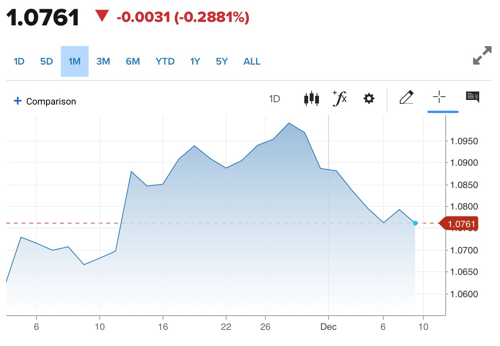The height and width of the screenshot is (346, 500).
Task: Open chart settings gear
Action: click(x=369, y=99)
